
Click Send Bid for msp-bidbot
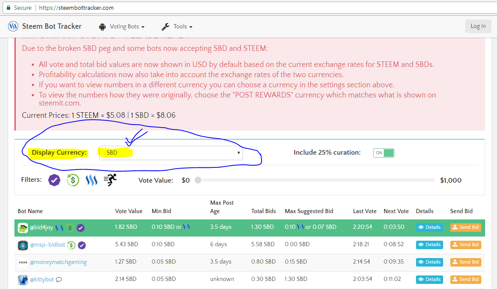tap(466, 245)
